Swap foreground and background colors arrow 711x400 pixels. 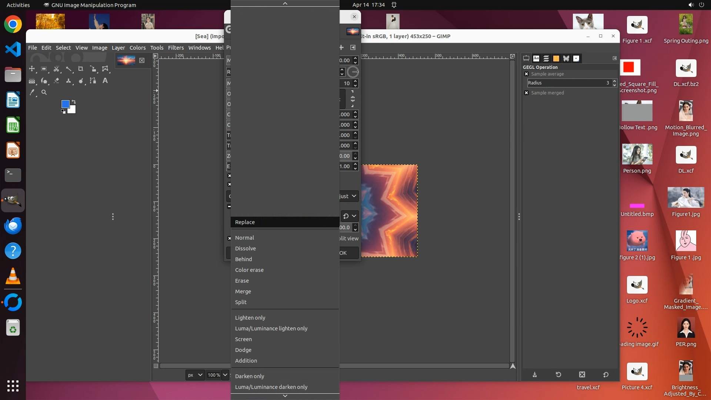(x=74, y=101)
